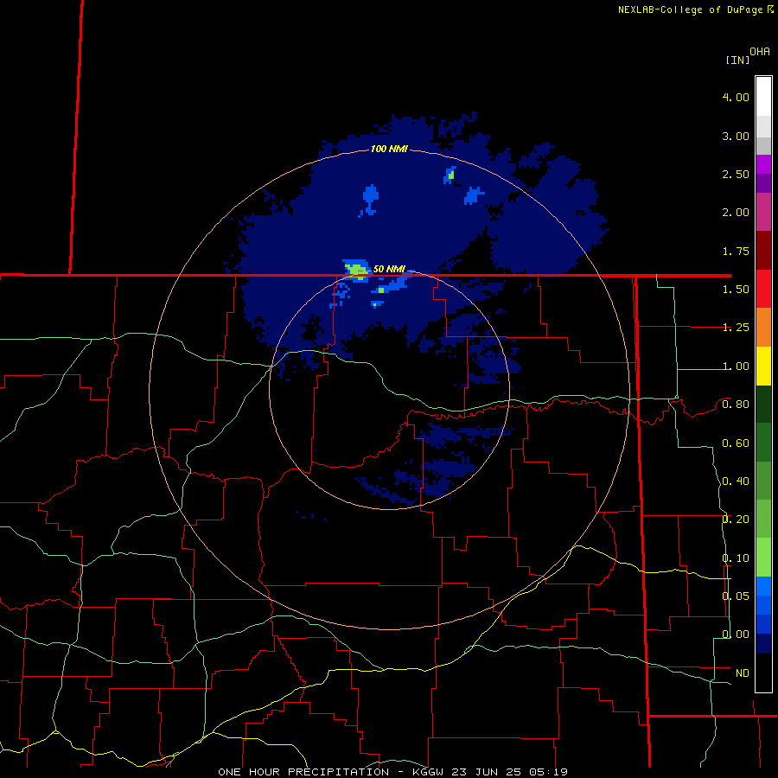
Task: Click the 50 NMI range ring label
Action: (x=389, y=269)
